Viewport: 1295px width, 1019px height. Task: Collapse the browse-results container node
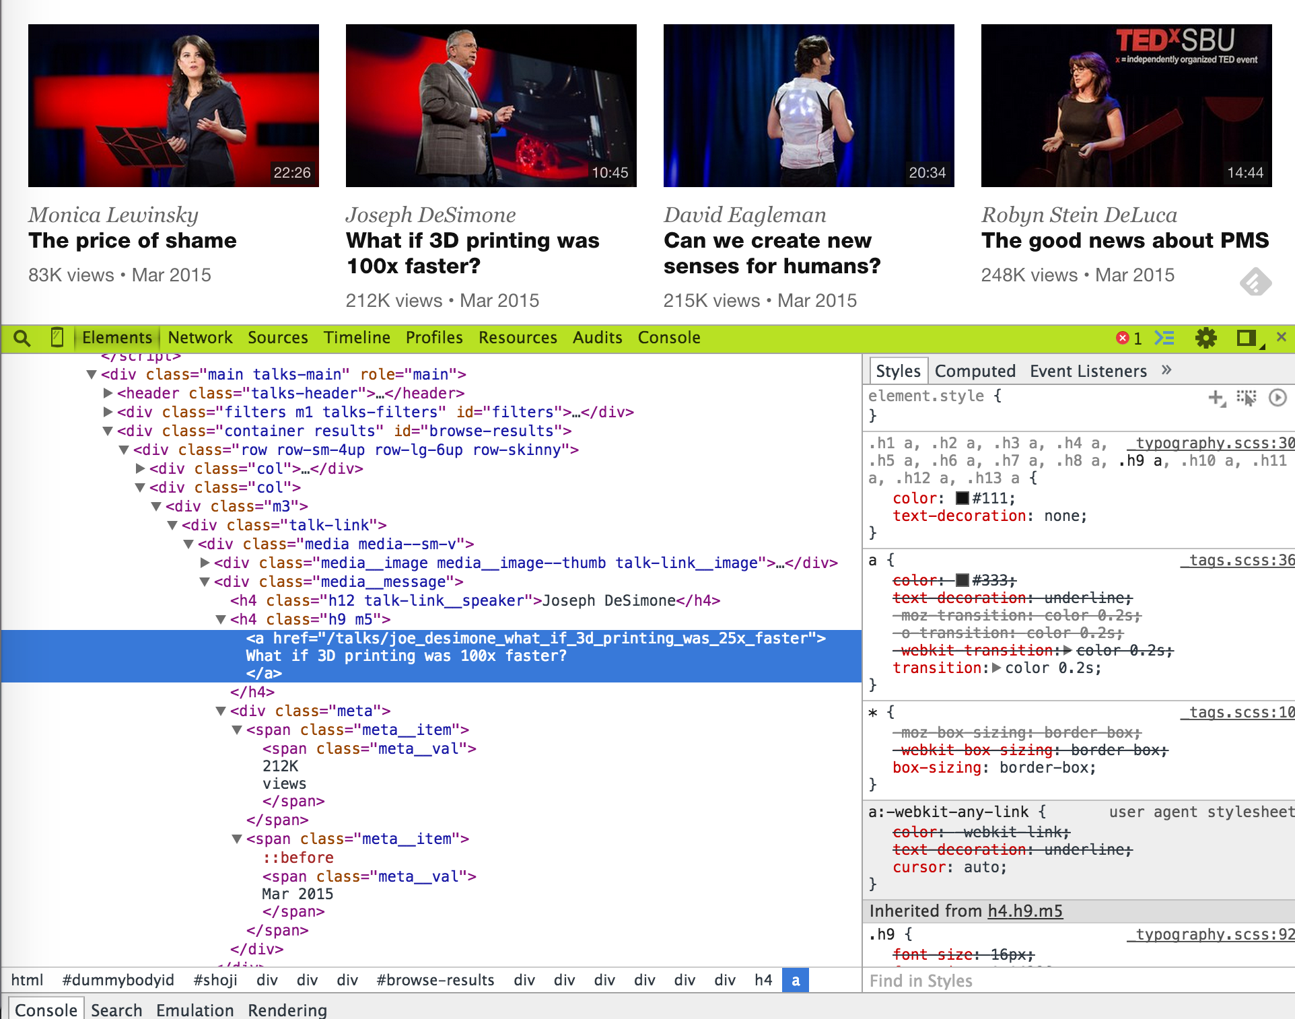tap(108, 431)
